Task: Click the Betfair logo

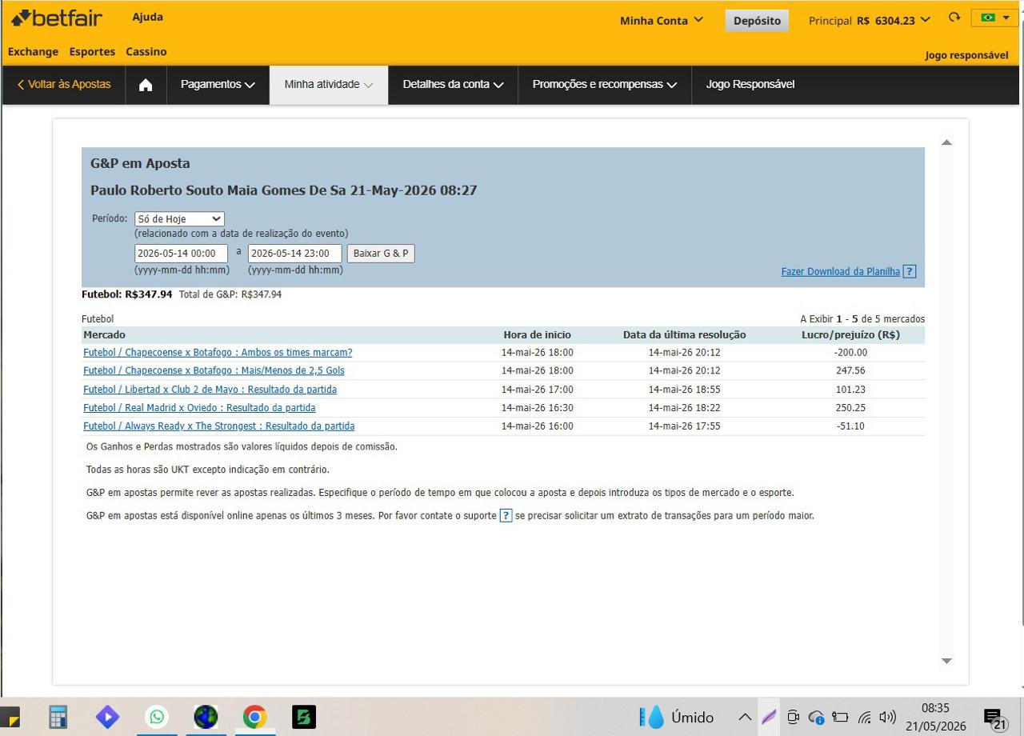Action: [x=57, y=18]
